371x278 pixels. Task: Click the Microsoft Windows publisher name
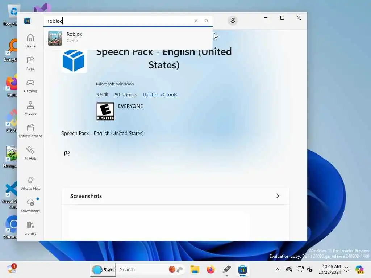tap(115, 84)
